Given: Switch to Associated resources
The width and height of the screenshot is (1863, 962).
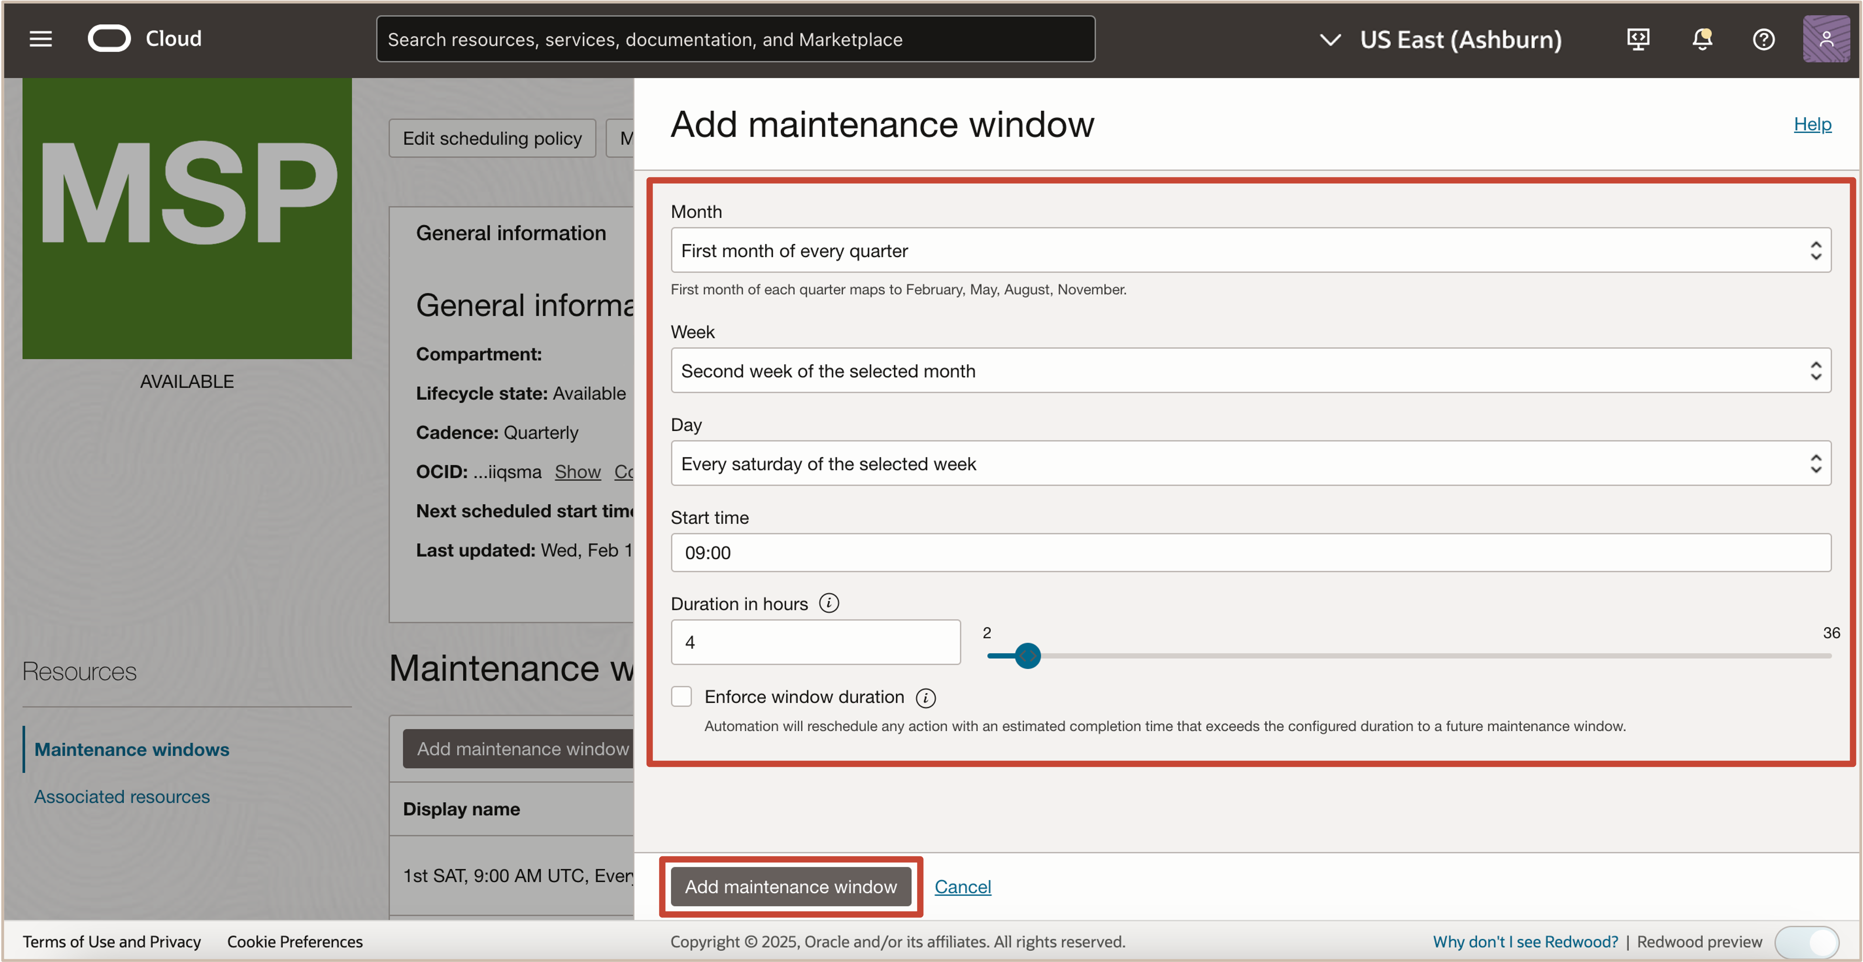Looking at the screenshot, I should tap(121, 796).
